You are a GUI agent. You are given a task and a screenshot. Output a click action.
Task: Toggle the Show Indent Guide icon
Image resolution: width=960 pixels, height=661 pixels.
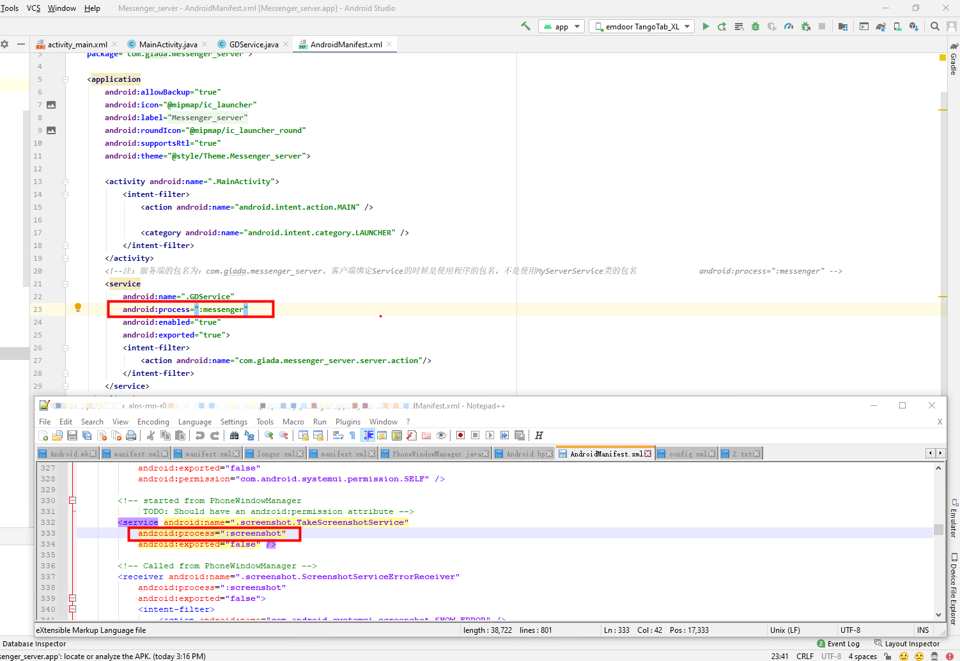(x=368, y=435)
